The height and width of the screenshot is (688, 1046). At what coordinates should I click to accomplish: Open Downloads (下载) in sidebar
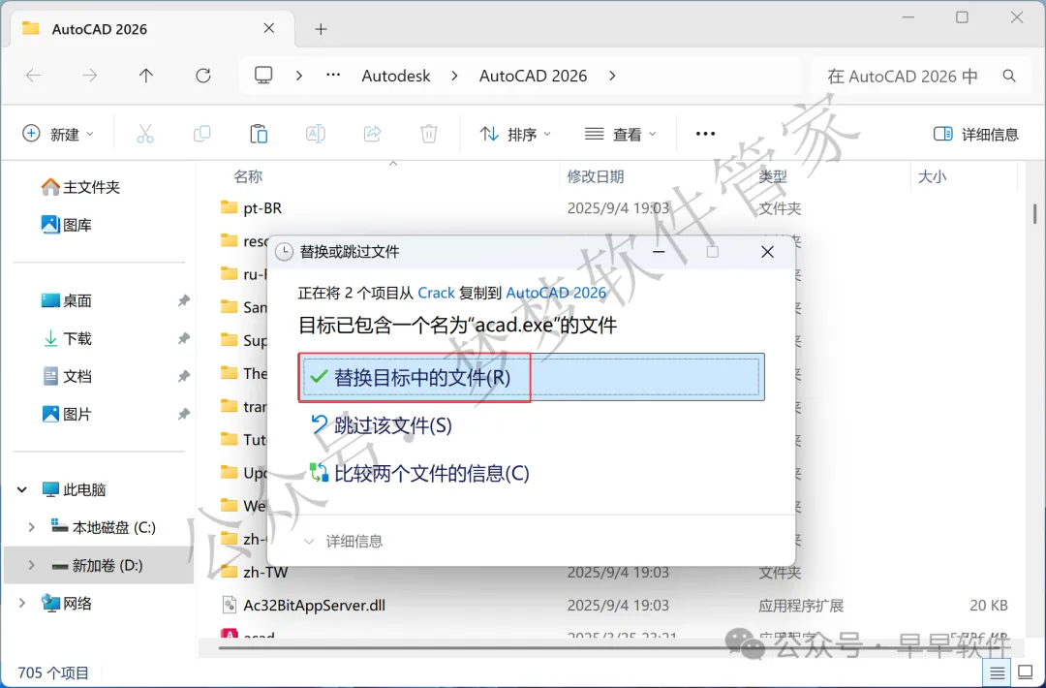(x=67, y=339)
